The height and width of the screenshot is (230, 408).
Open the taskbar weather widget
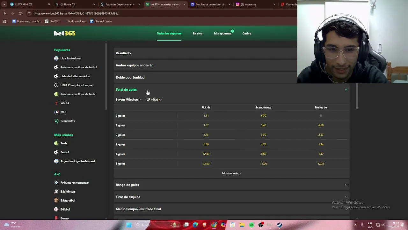pyautogui.click(x=12, y=225)
